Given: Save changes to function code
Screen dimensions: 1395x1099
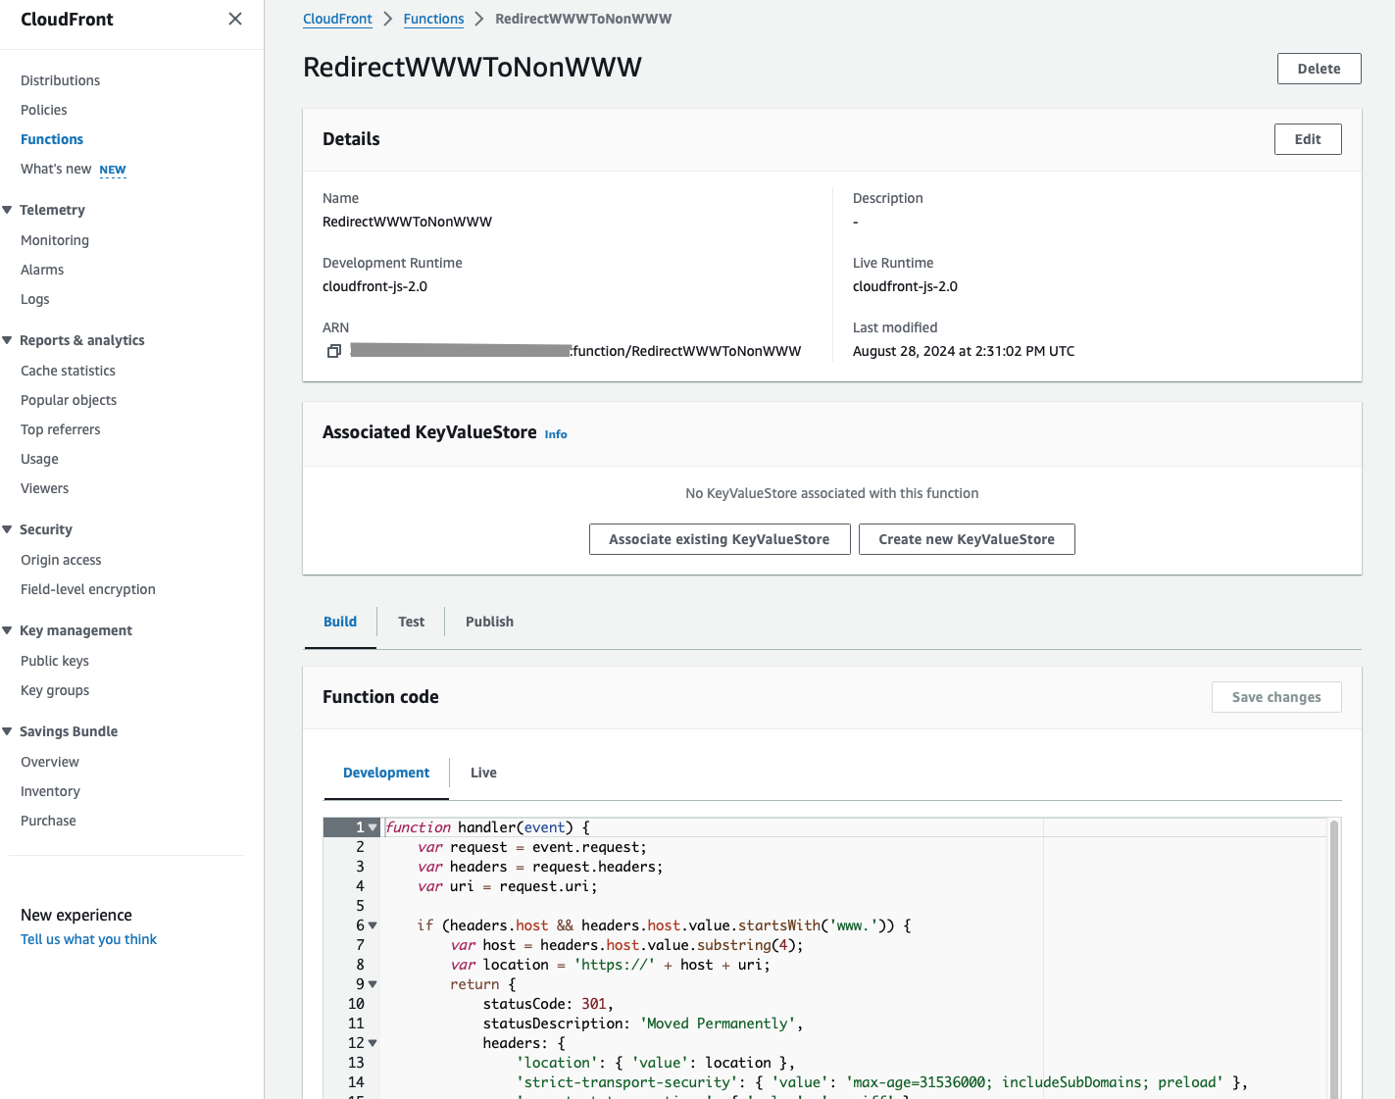Looking at the screenshot, I should [x=1276, y=697].
